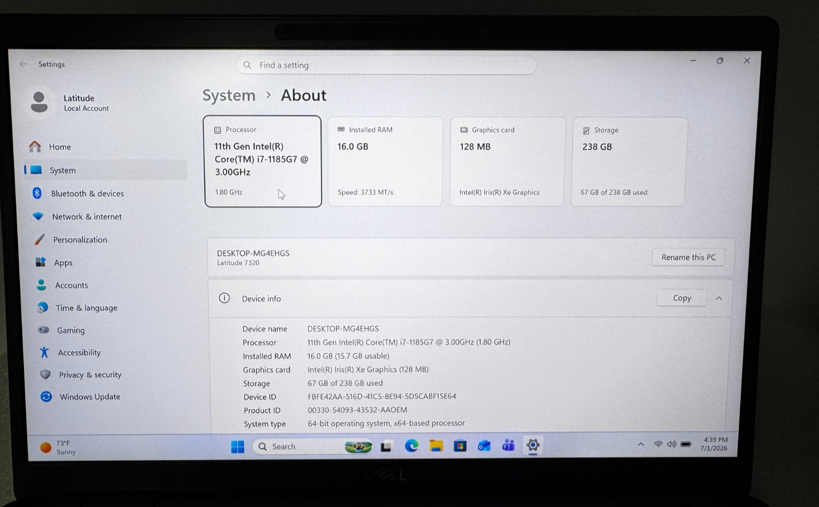Click the battery tray icon
This screenshot has width=819, height=507.
(x=686, y=444)
